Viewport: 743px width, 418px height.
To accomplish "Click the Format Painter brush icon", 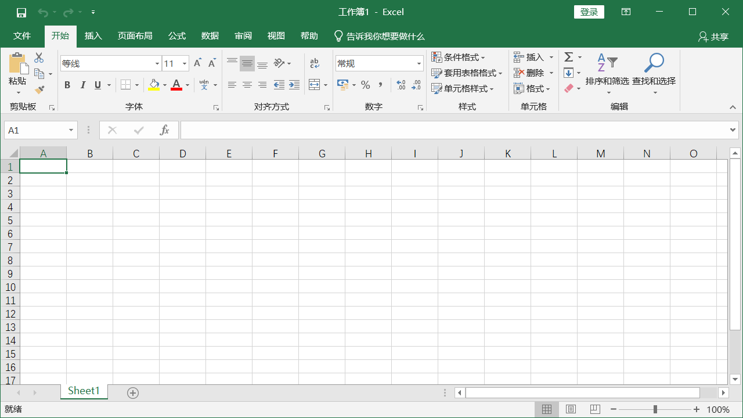I will click(39, 89).
